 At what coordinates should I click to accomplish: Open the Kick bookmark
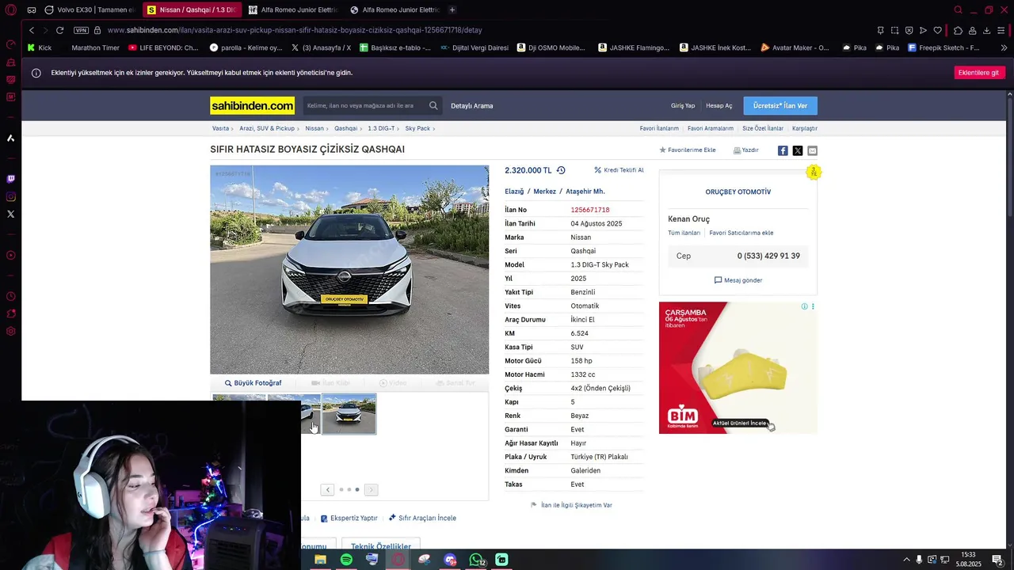point(39,47)
